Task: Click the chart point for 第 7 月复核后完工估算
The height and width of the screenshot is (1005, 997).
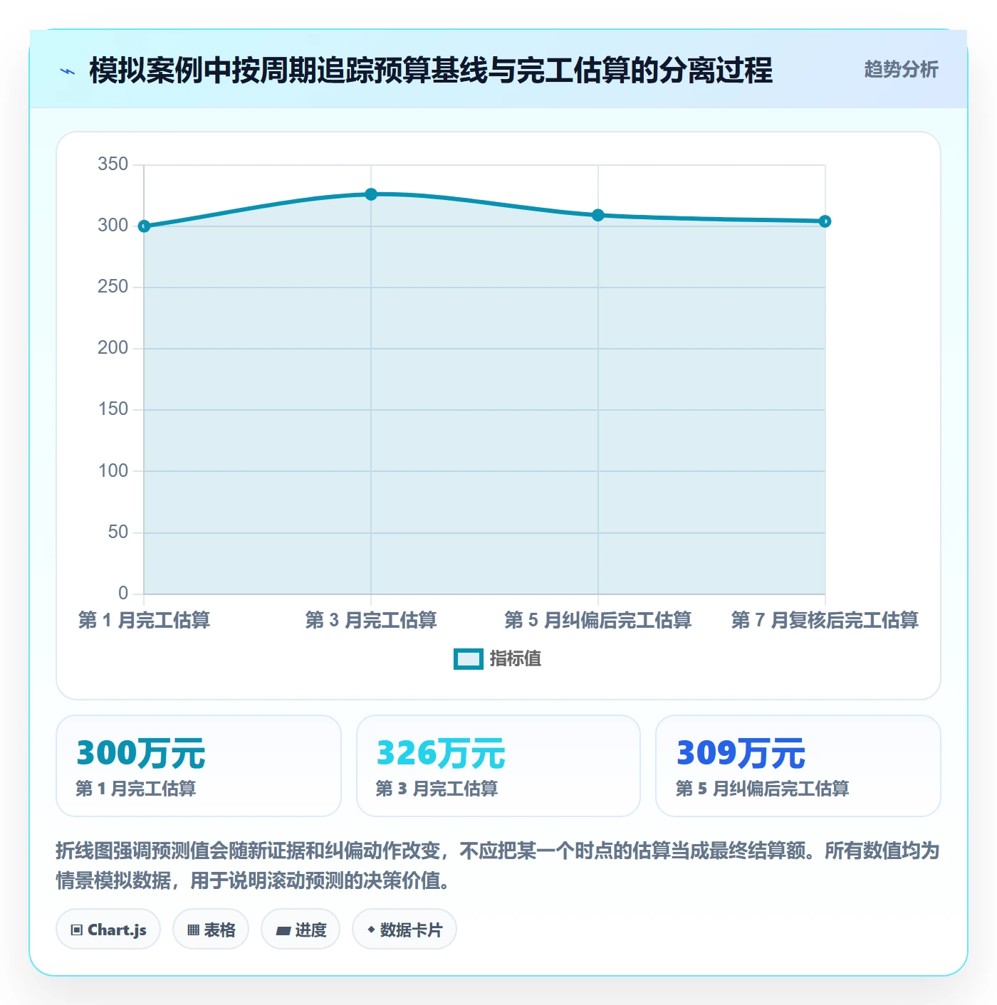Action: click(825, 221)
